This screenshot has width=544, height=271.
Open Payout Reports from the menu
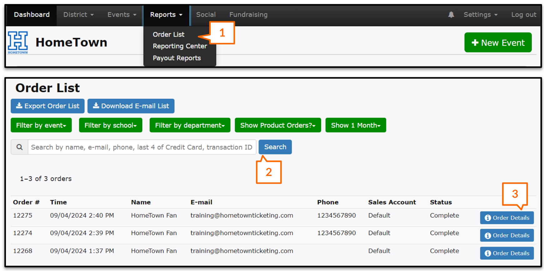(x=177, y=58)
